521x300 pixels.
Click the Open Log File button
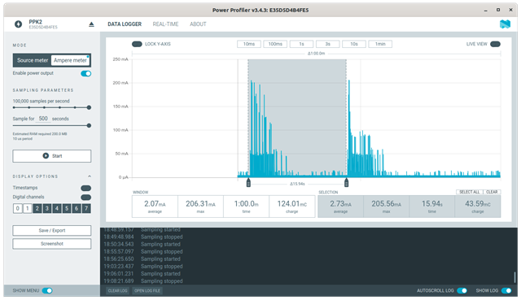click(x=147, y=291)
